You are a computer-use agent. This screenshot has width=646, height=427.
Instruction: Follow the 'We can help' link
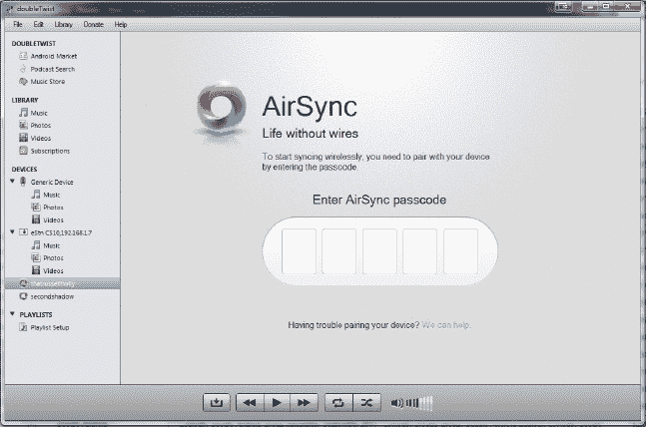coord(445,325)
